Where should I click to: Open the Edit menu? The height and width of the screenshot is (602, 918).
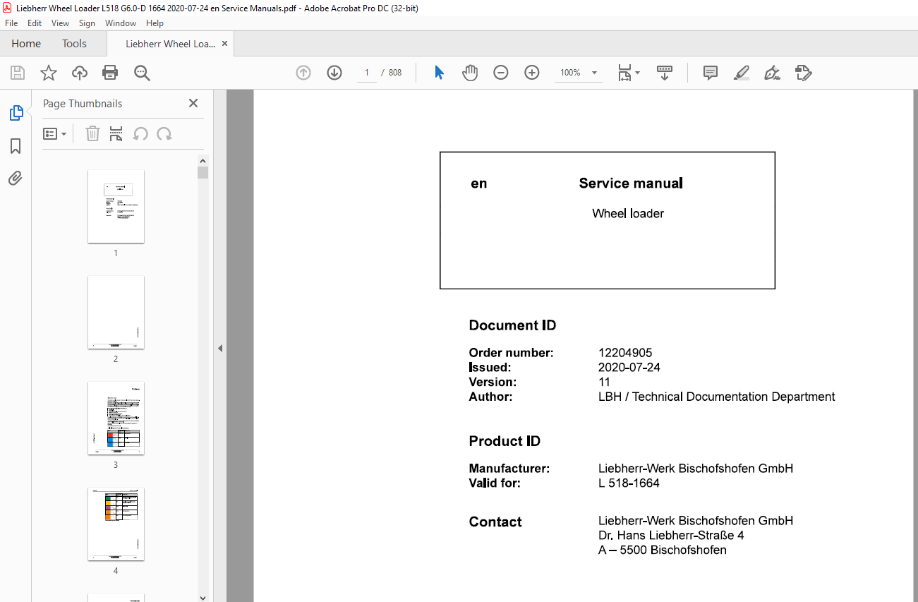coord(35,23)
